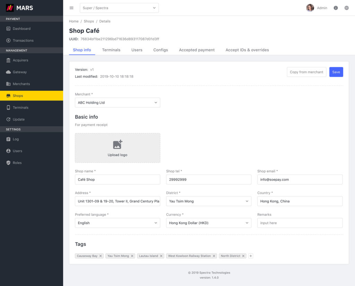
Task: Remove the Causeway Bay tag
Action: (101, 256)
